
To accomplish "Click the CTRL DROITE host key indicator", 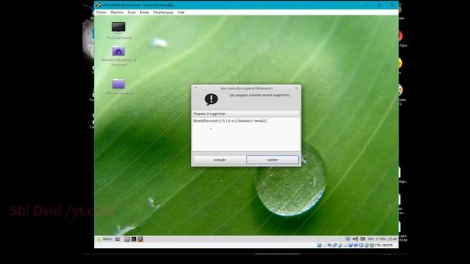I will pyautogui.click(x=383, y=245).
